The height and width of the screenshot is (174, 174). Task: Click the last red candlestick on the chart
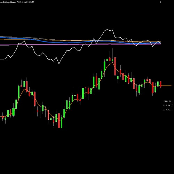160,84
